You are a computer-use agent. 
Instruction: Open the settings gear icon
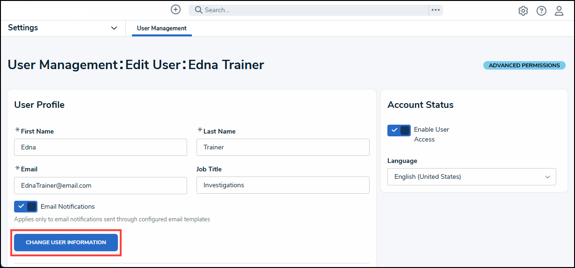pyautogui.click(x=523, y=11)
